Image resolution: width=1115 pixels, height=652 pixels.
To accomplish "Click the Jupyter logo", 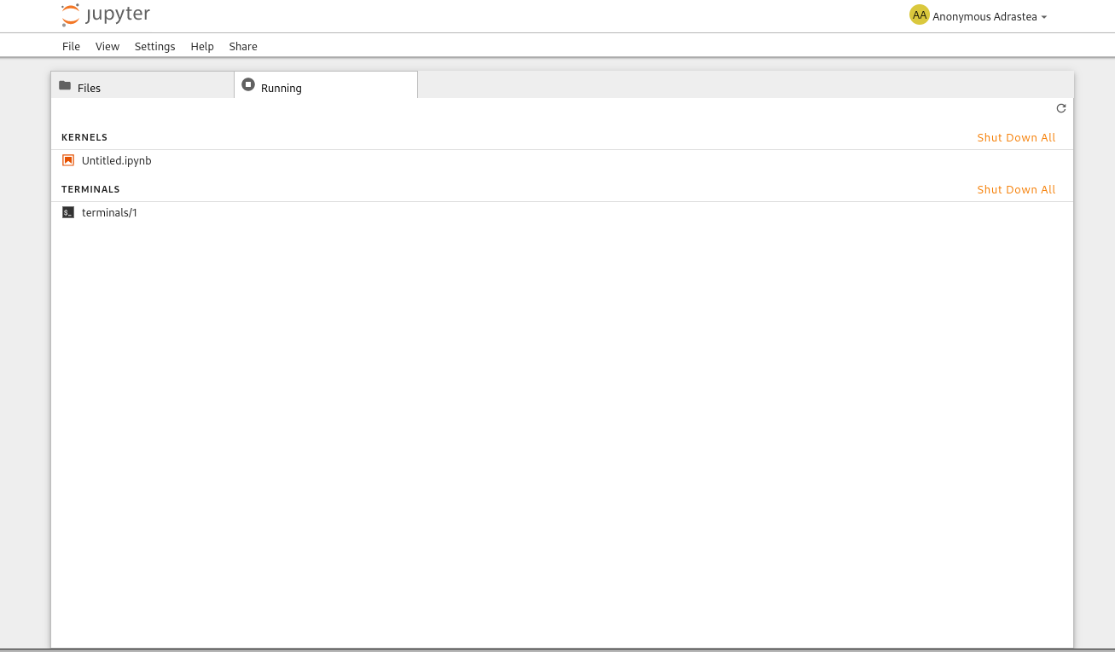I will tap(106, 15).
